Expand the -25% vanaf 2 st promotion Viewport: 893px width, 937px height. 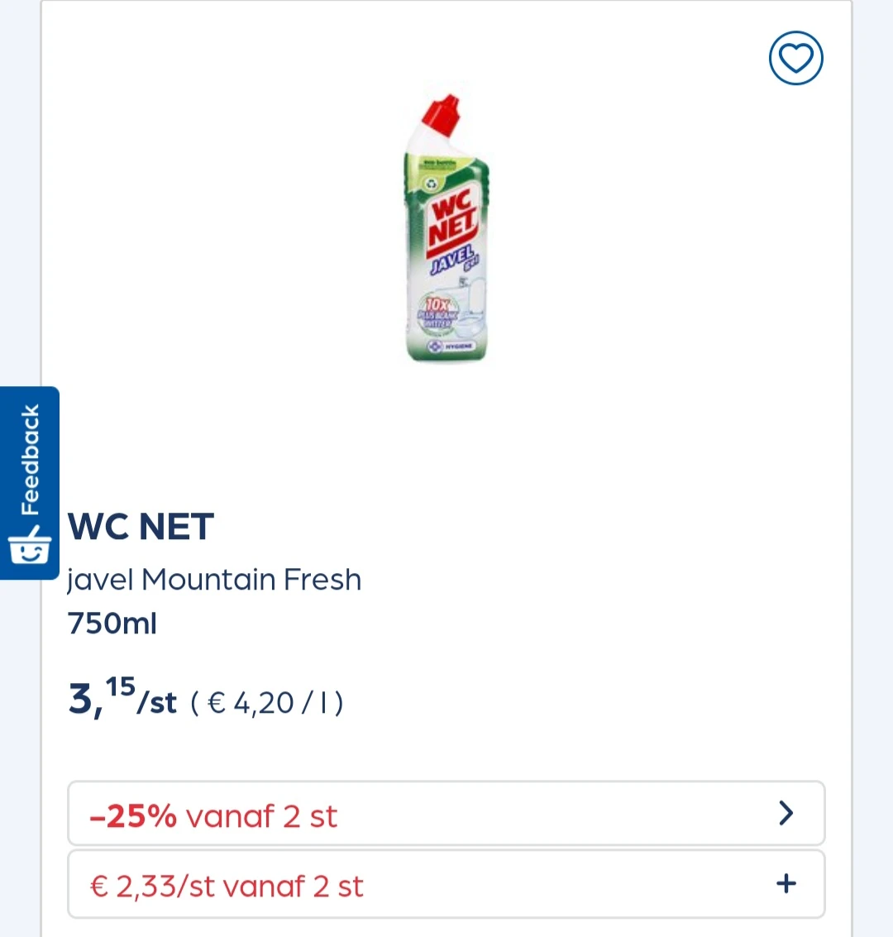click(x=446, y=813)
